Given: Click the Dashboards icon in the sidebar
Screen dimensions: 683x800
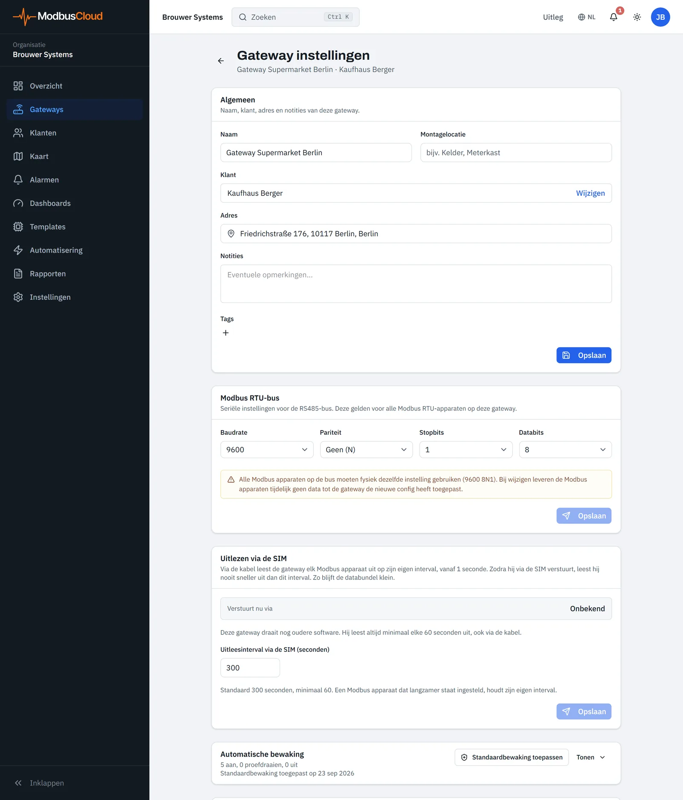Looking at the screenshot, I should pos(18,203).
